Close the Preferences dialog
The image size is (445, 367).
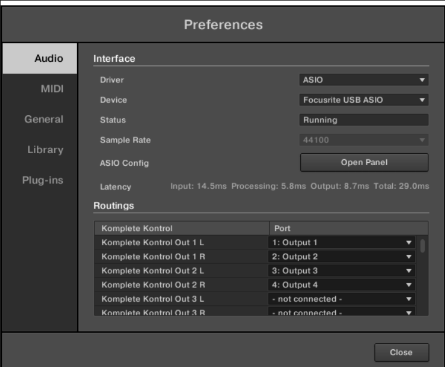pos(401,352)
